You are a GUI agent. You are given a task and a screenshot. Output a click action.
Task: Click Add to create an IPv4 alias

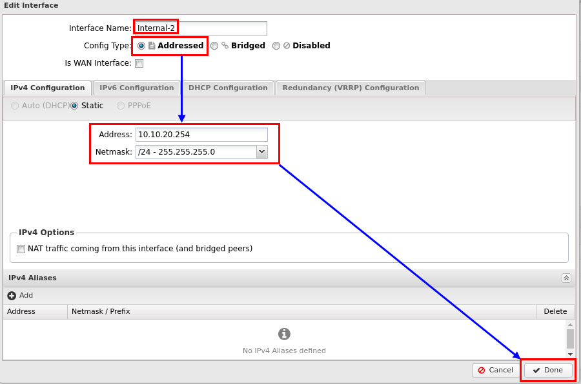tap(21, 296)
